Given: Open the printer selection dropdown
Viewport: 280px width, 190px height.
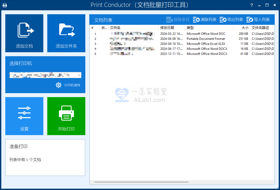Looking at the screenshot, I should (45, 75).
